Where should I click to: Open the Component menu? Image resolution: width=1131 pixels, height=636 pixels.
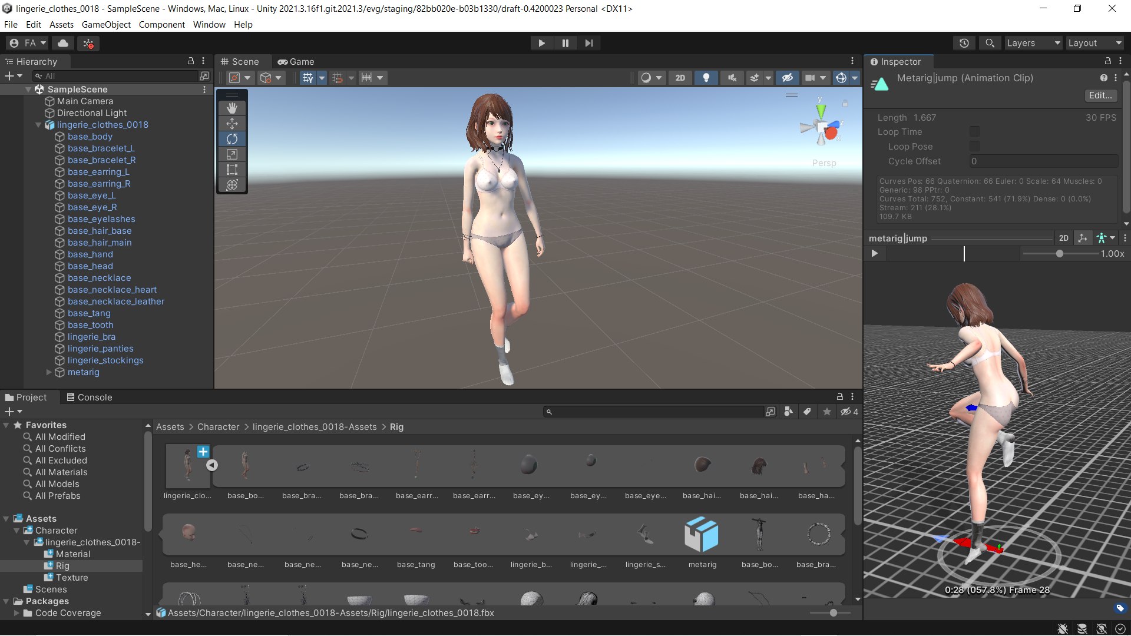tap(161, 25)
